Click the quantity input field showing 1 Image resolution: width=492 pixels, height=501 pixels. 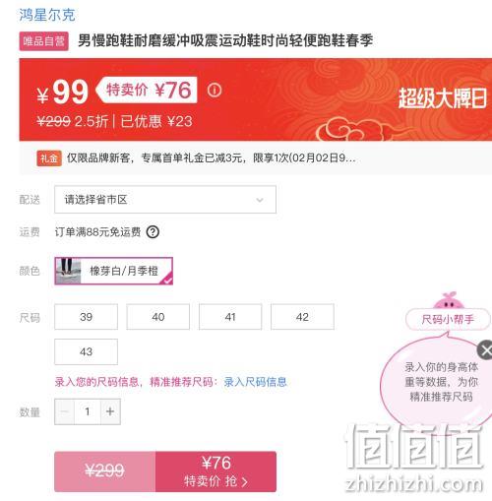point(88,411)
